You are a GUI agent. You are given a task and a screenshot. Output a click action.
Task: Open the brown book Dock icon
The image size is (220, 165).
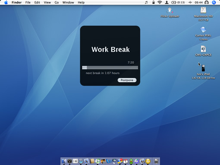click(x=92, y=161)
